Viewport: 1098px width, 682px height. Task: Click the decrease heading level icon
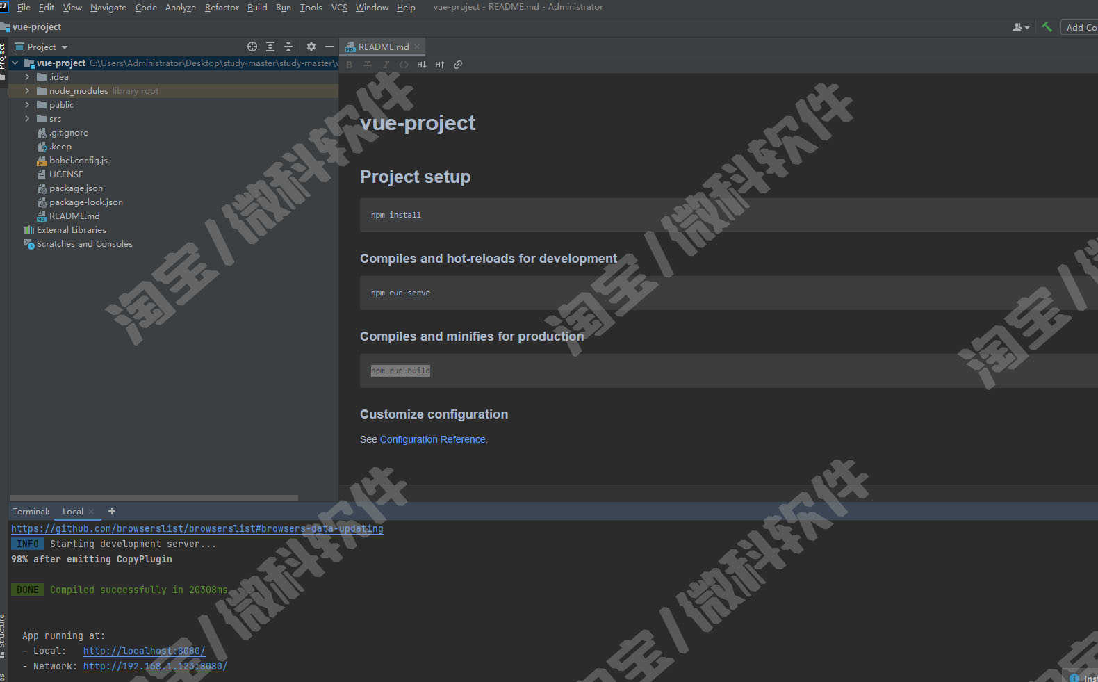pos(422,65)
